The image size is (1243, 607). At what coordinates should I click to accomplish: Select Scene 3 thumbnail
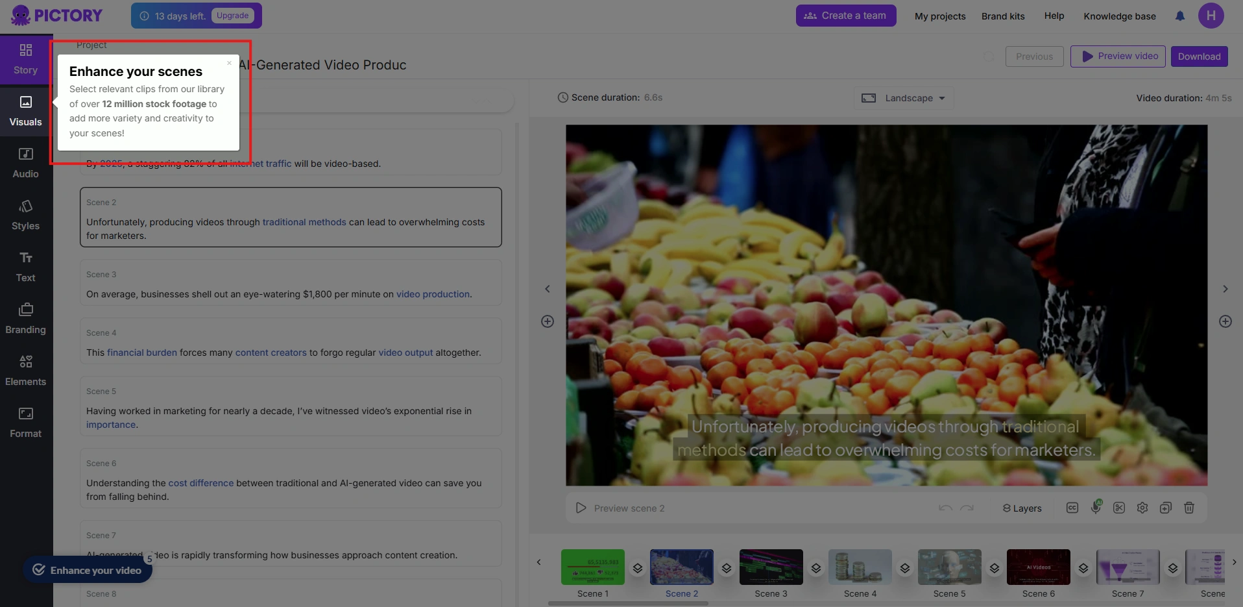pos(771,567)
